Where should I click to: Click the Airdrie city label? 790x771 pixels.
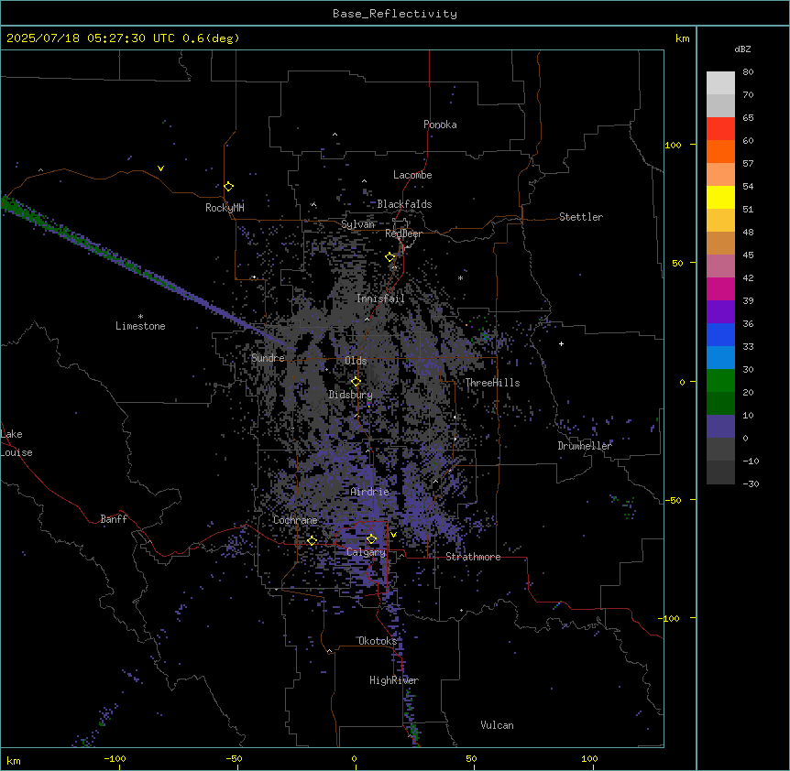pos(370,492)
